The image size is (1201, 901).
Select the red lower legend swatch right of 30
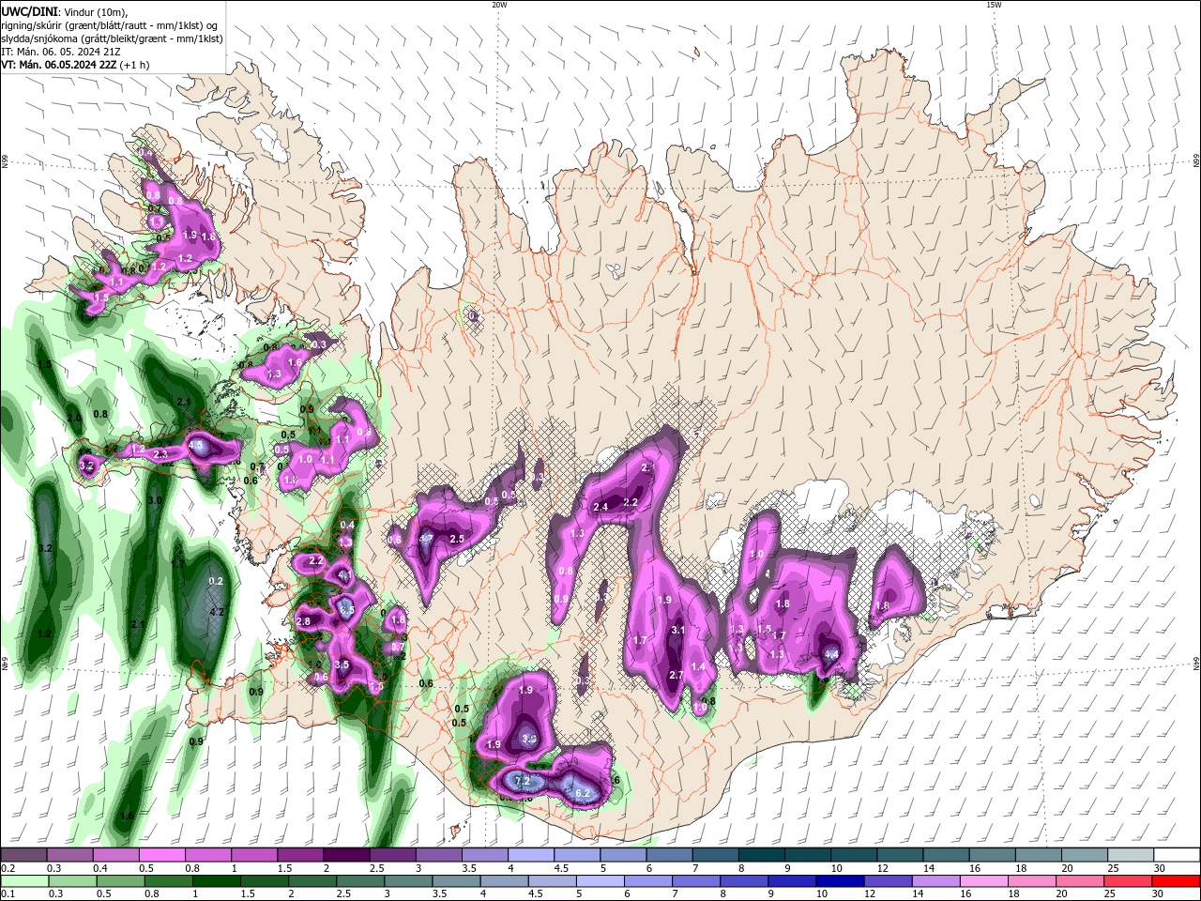click(x=1177, y=881)
